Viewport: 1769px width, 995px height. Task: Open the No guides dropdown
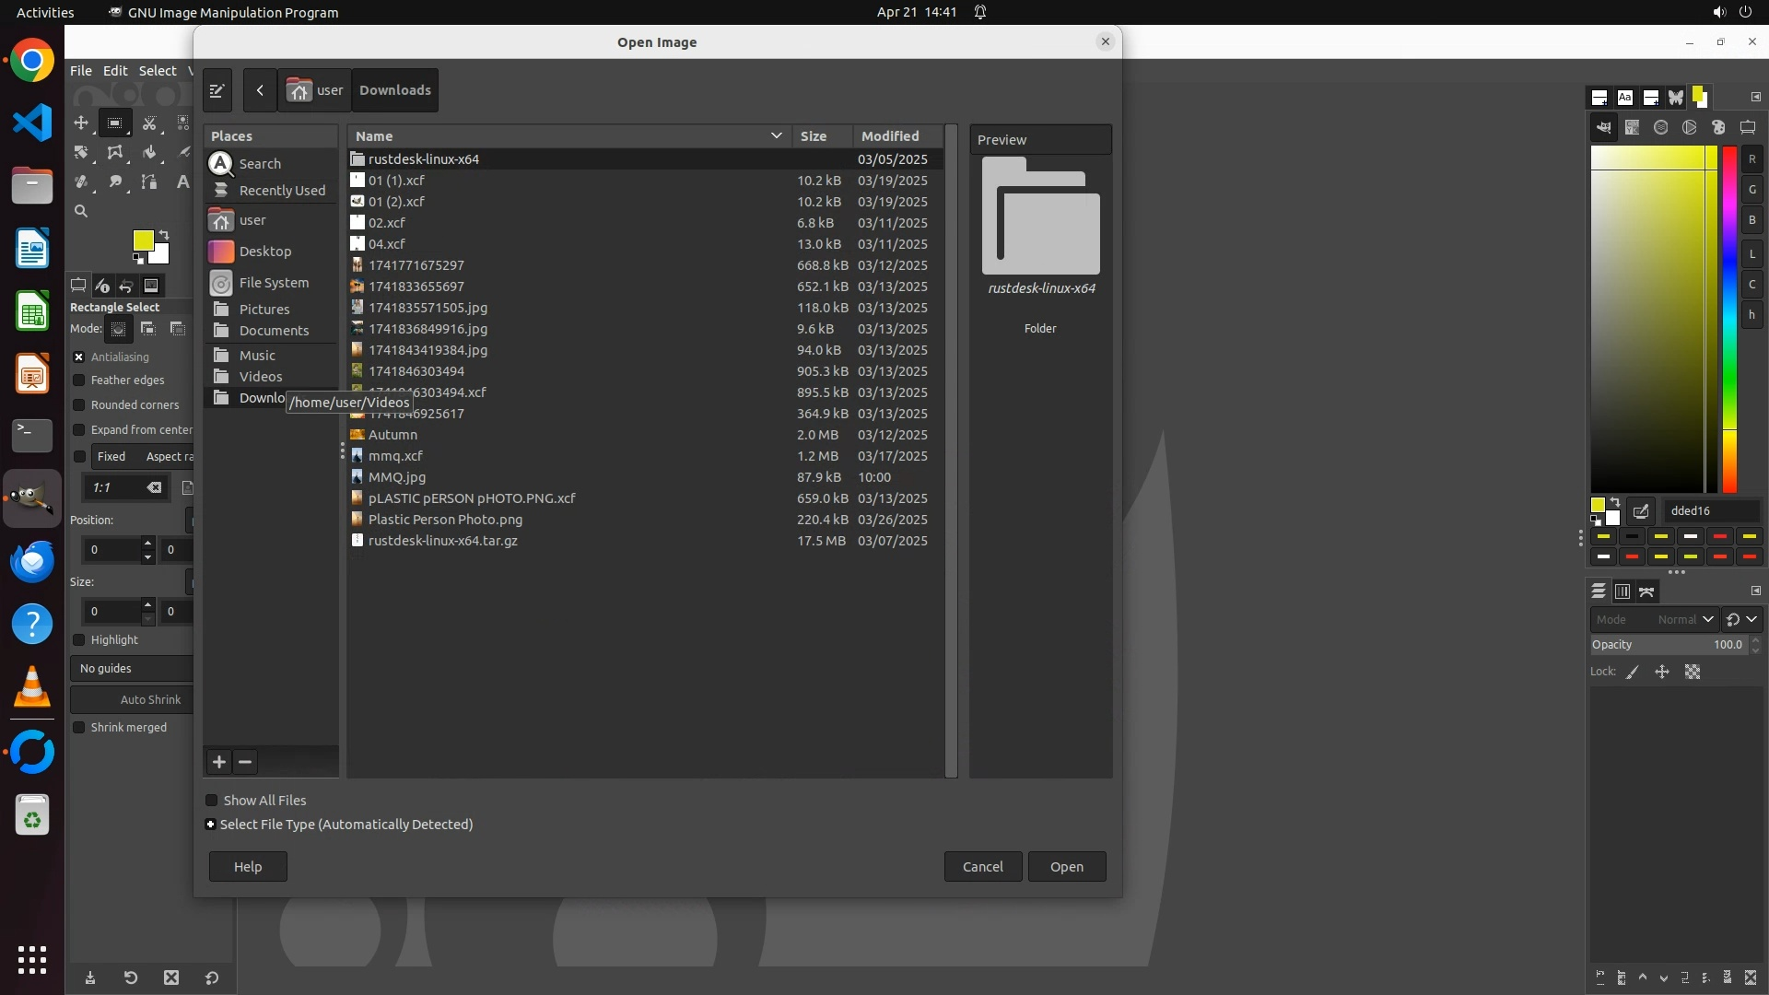pos(131,669)
